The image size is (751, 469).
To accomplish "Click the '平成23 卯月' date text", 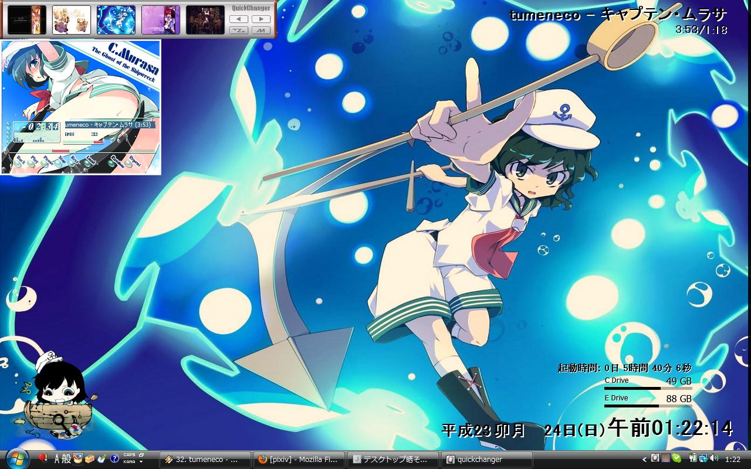I will point(483,431).
